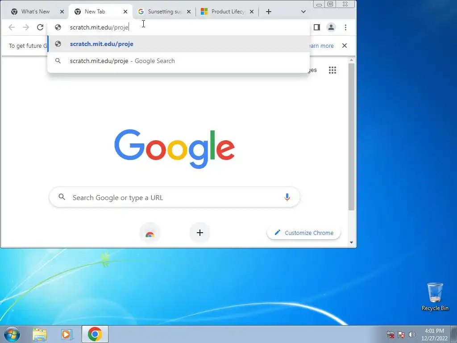
Task: Click the Google logo
Action: pos(174,149)
